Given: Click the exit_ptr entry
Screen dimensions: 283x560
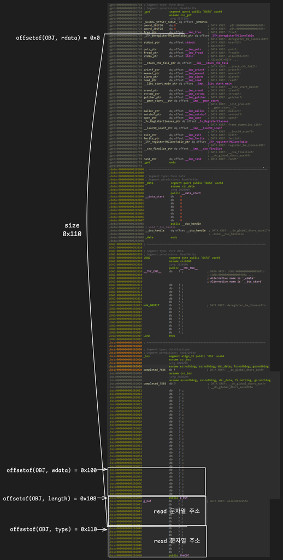Looking at the screenshot, I should tap(150, 135).
